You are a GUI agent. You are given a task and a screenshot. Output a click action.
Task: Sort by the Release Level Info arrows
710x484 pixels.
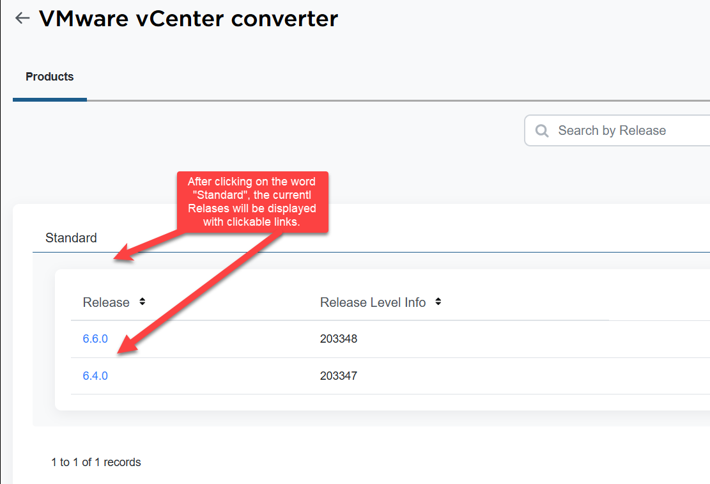(438, 302)
